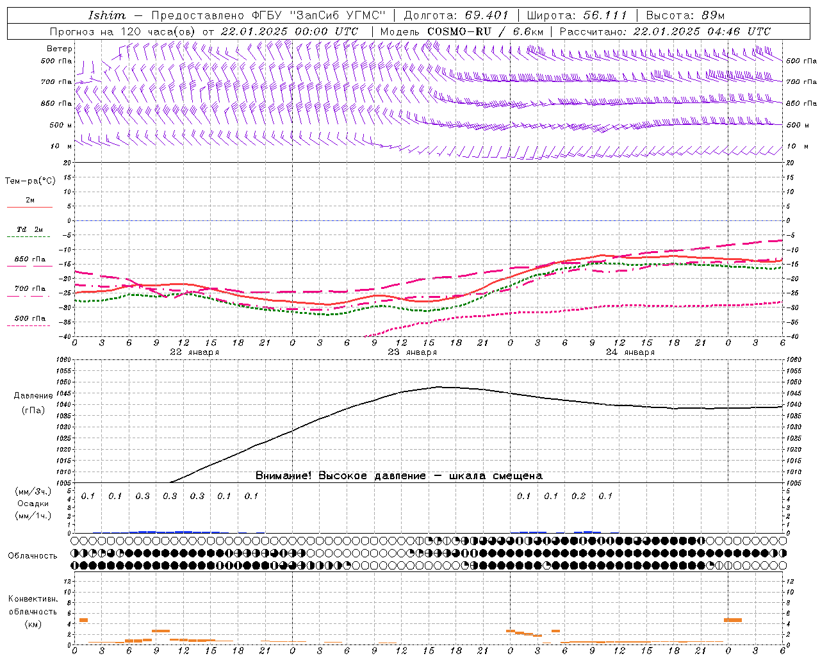Viewport: 820px width, 656px height.
Task: Click the "Осадки" precipitation label
Action: tap(33, 504)
